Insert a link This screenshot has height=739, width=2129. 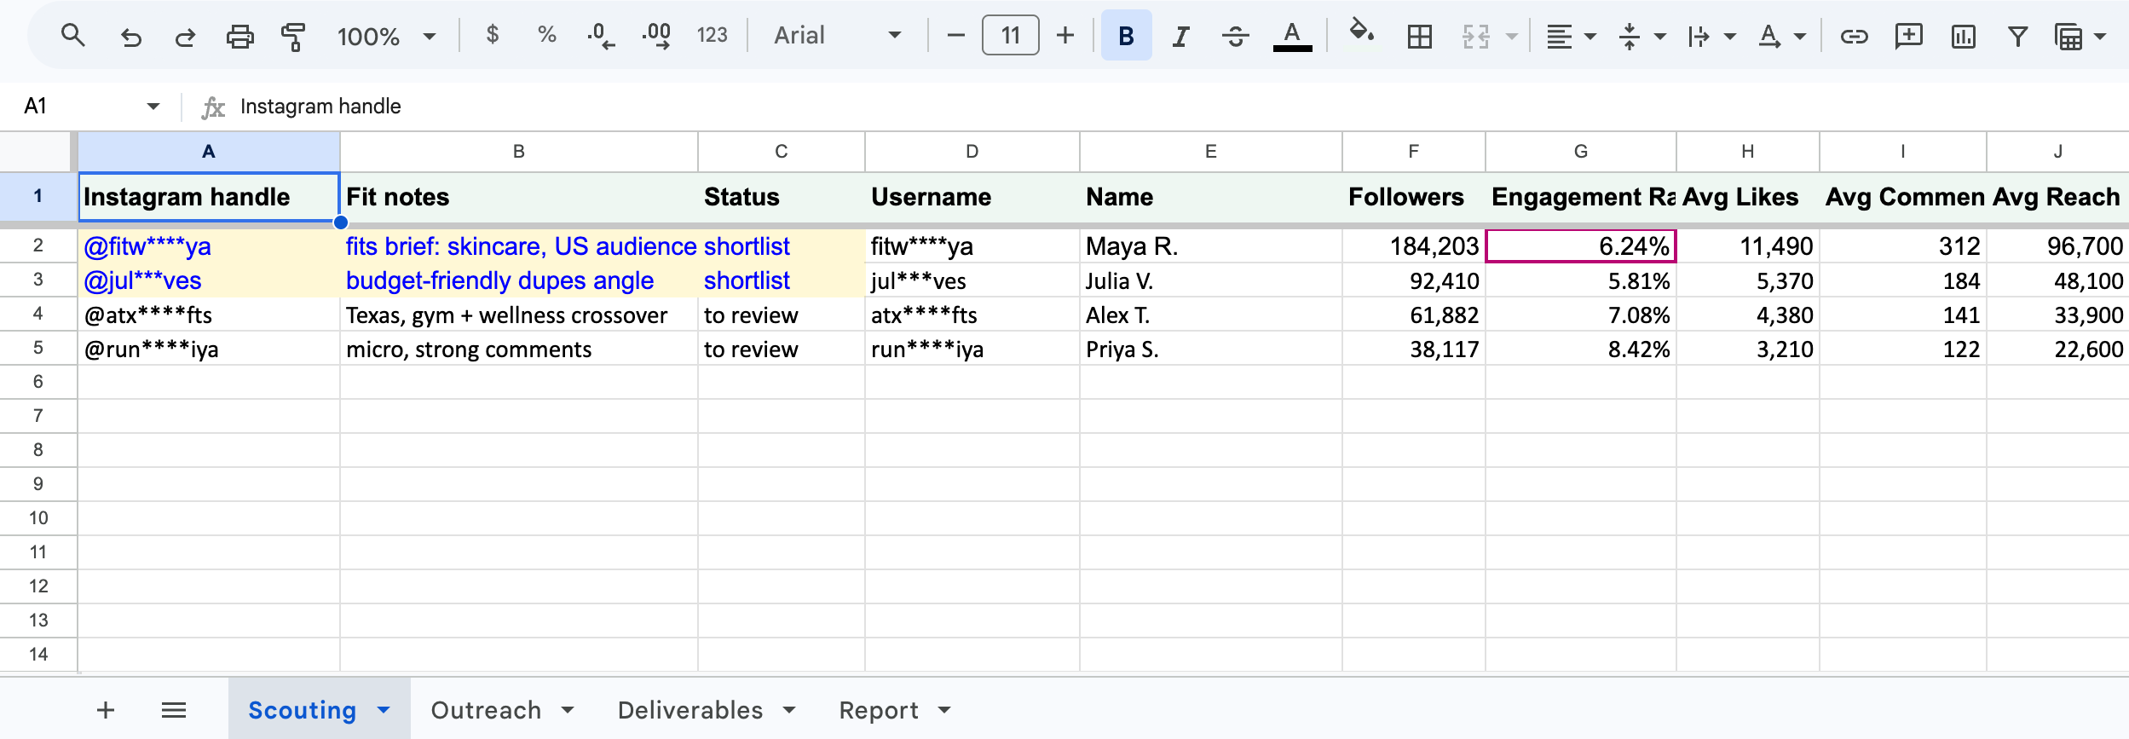point(1854,36)
